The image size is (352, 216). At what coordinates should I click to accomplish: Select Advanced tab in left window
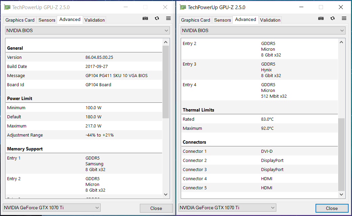(x=70, y=20)
